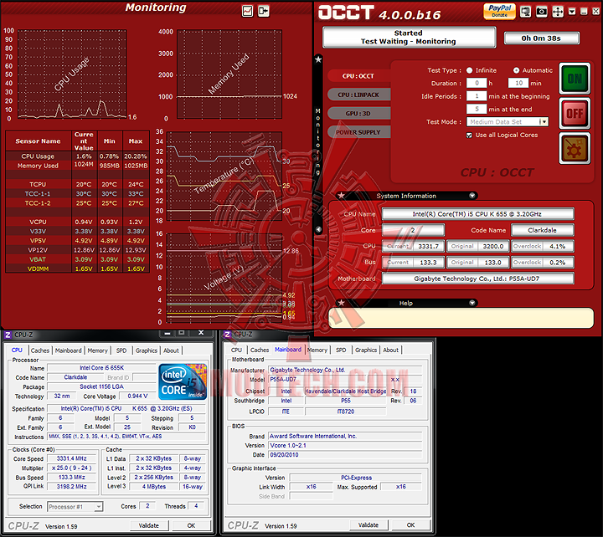Click idle minutes at the beginning field
Screen dimensions: 603x537
(x=477, y=96)
